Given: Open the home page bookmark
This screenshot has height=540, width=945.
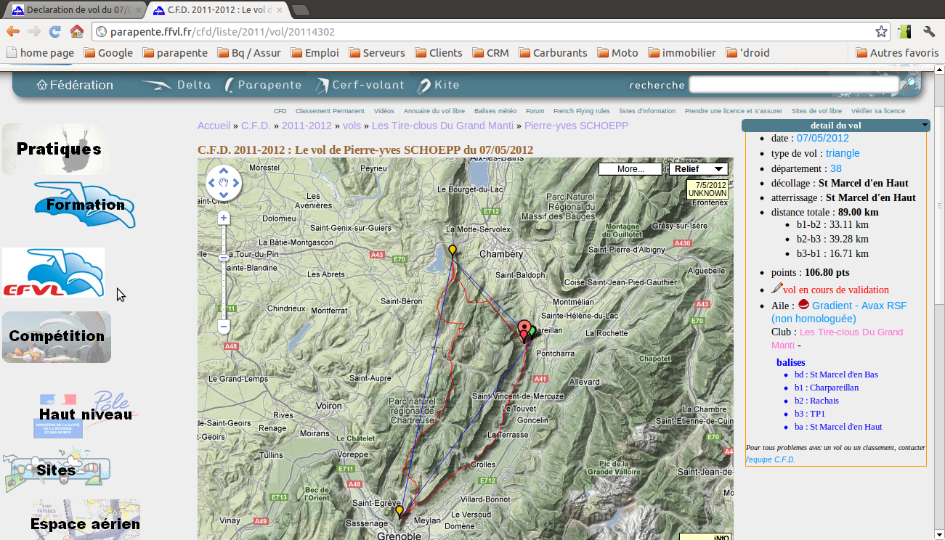Looking at the screenshot, I should click(40, 53).
